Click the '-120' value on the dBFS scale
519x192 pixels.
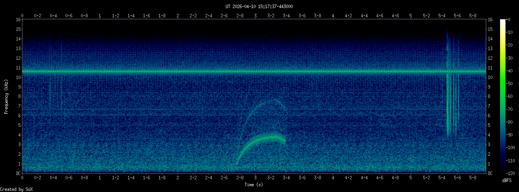(x=513, y=173)
